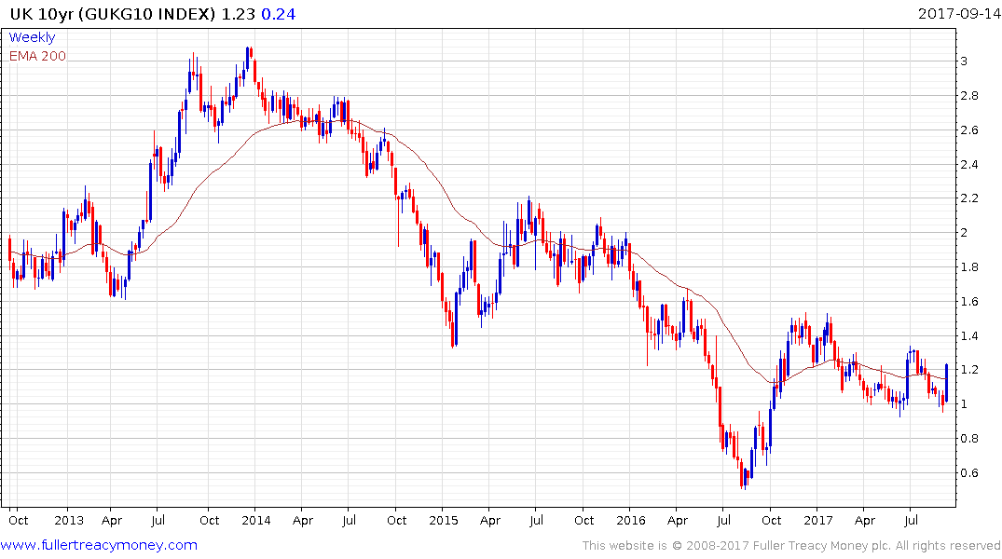Click the y-axis value 1
Viewport: 1002px width, 559px height.
pyautogui.click(x=965, y=404)
